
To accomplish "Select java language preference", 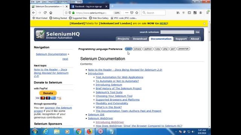I will (128, 49).
